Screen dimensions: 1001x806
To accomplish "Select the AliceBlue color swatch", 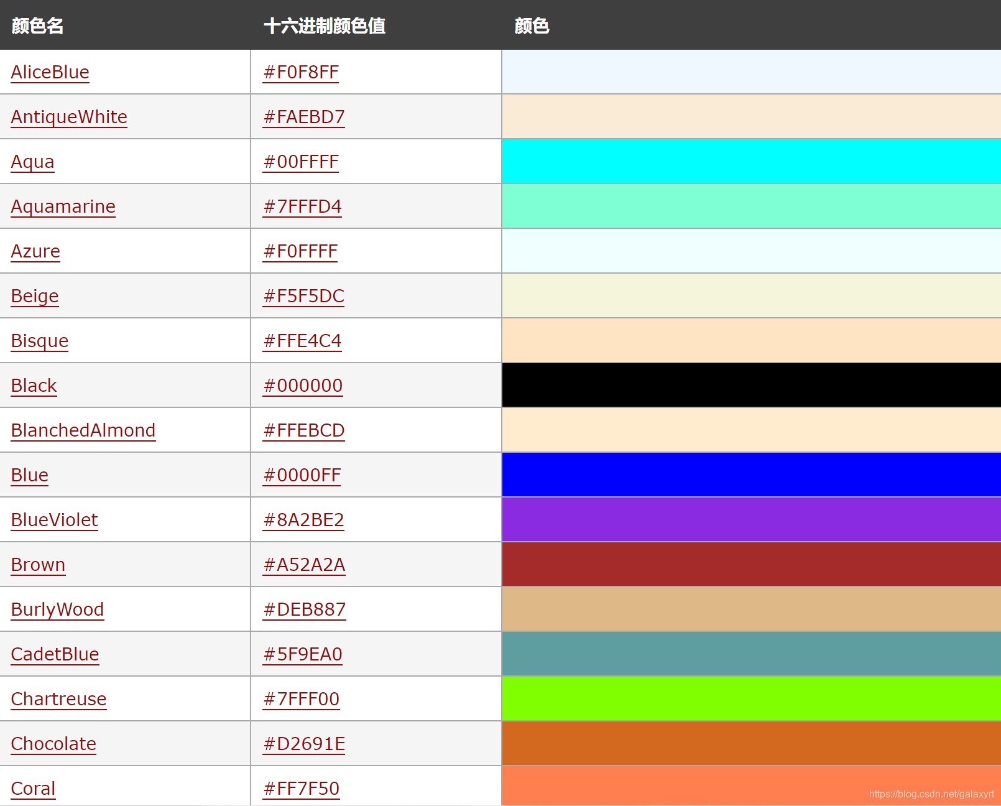I will (x=751, y=72).
